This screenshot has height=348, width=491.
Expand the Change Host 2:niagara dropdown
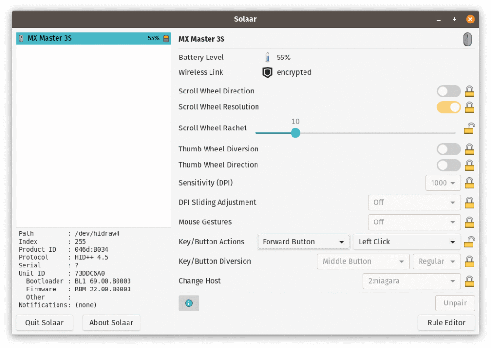(411, 281)
